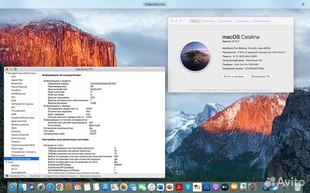The width and height of the screenshot is (310, 193).
Task: Open the Trash in the dock
Action: coord(298,187)
